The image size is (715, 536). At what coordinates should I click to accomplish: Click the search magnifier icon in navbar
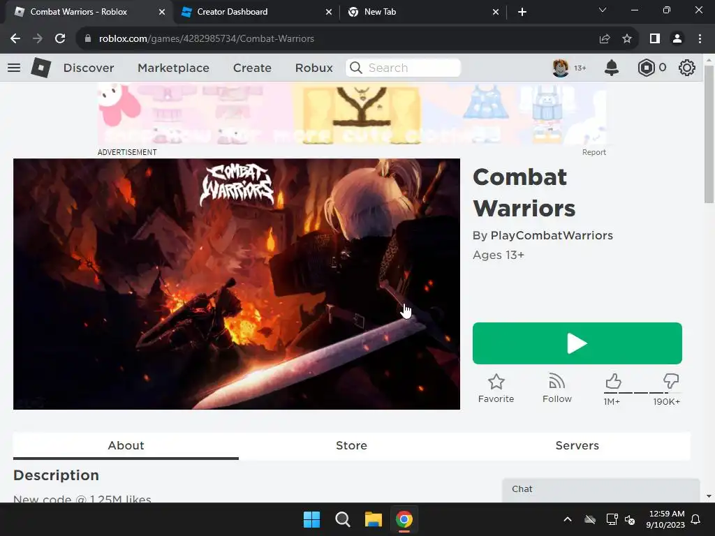[355, 68]
